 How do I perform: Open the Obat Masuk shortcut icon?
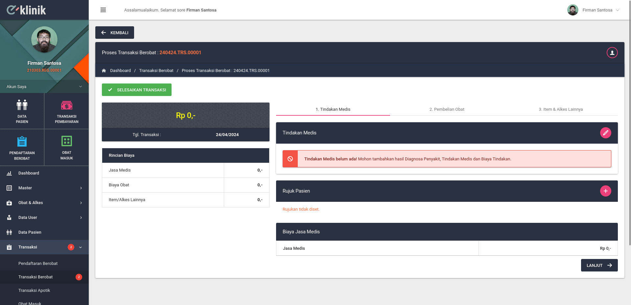[67, 141]
